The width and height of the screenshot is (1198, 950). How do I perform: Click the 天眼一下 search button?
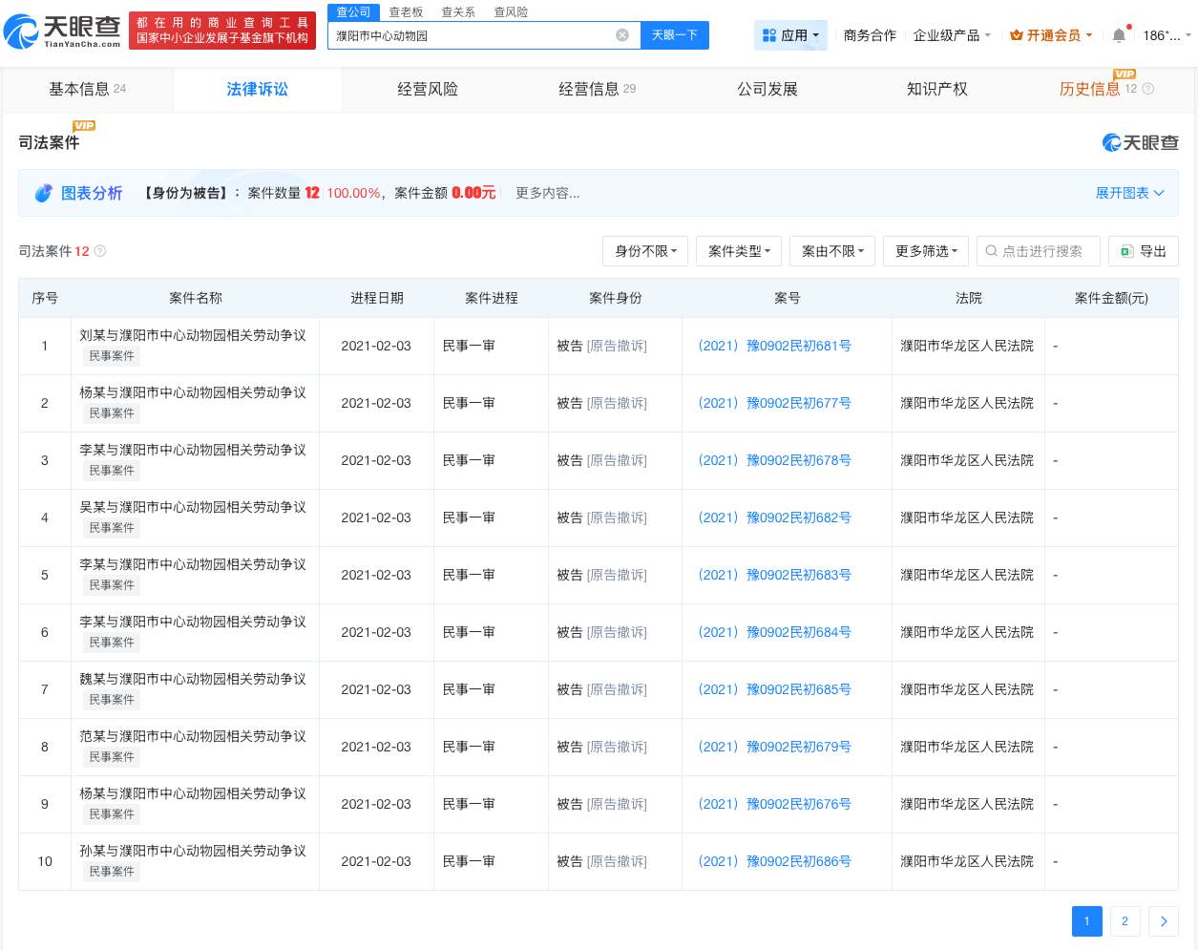point(674,34)
